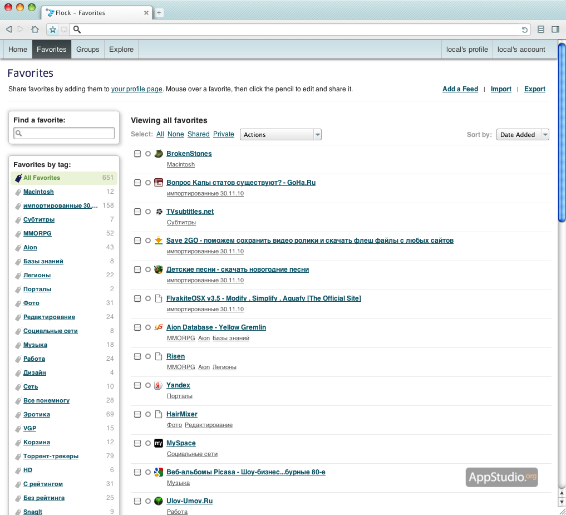Toggle the sharing circle for HairMixer

click(148, 414)
